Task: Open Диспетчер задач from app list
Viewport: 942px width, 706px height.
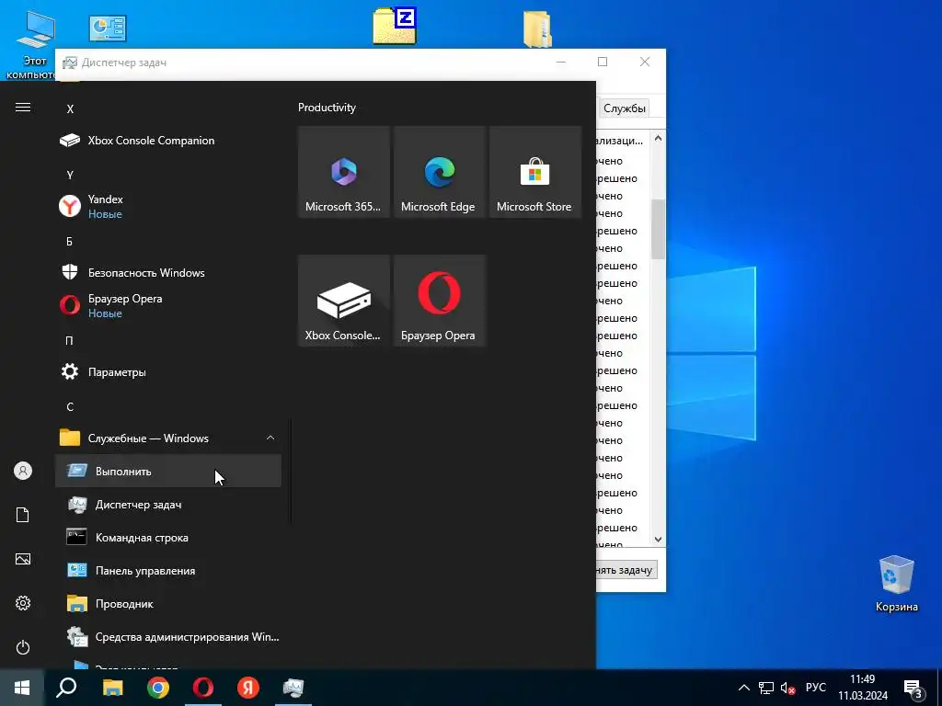Action: point(167,505)
